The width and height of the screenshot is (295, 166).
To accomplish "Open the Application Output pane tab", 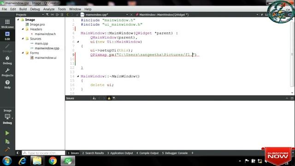I will (120, 153).
